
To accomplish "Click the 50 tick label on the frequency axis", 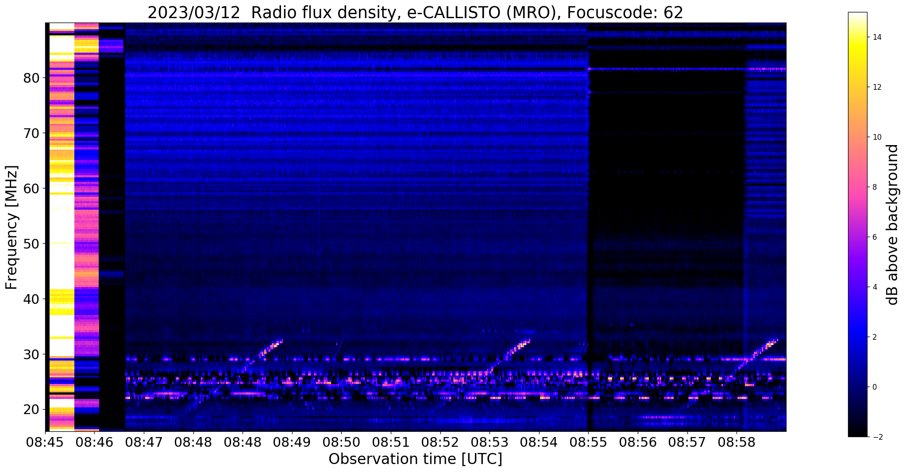I will [31, 244].
